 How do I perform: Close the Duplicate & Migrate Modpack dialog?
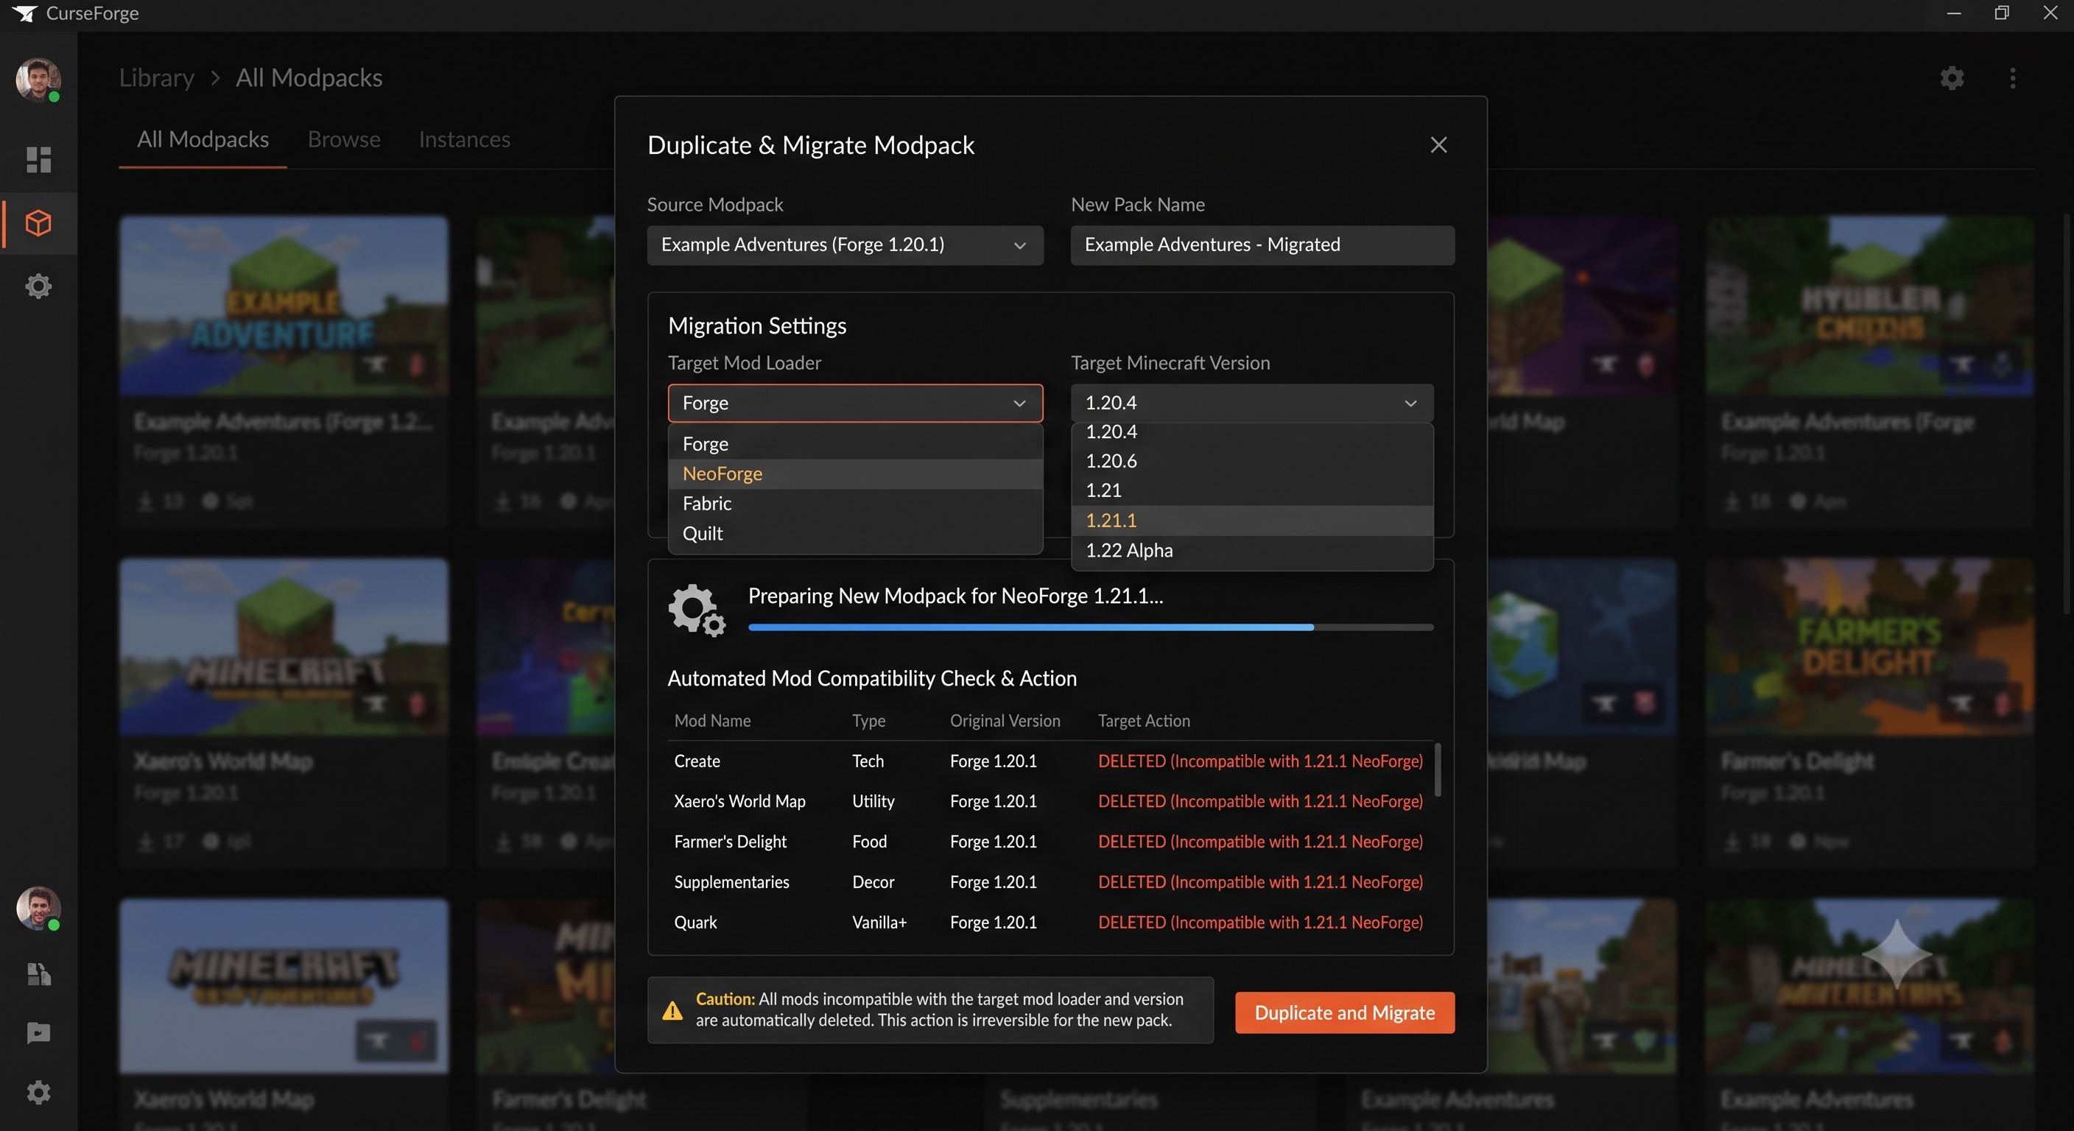point(1438,145)
